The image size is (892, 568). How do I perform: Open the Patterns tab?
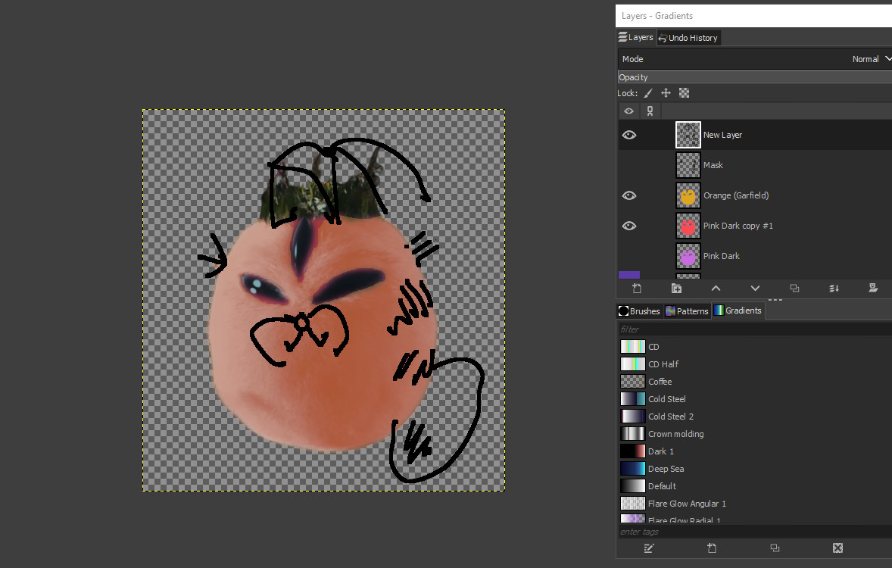[x=688, y=311]
